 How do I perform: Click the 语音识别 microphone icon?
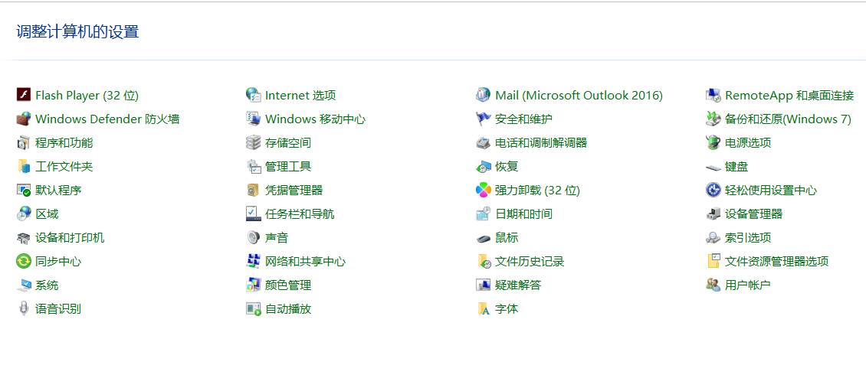click(x=23, y=308)
